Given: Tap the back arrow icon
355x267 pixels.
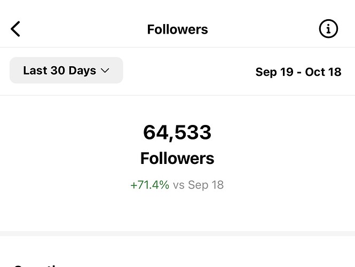Looking at the screenshot, I should pos(15,29).
